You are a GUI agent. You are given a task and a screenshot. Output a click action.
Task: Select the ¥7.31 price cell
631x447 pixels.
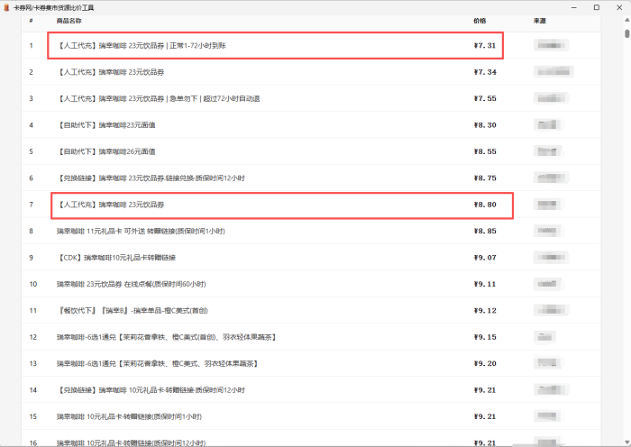tap(485, 45)
